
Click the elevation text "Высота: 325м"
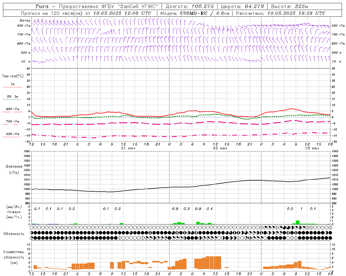pyautogui.click(x=290, y=6)
